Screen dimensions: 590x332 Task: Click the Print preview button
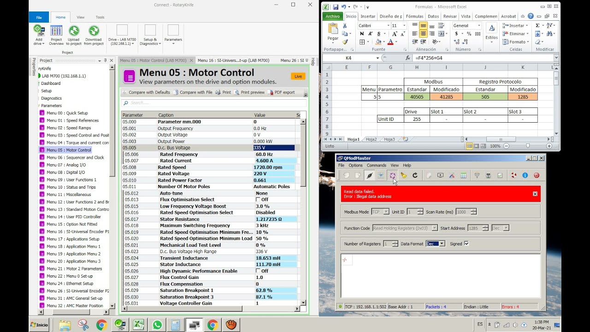(249, 92)
